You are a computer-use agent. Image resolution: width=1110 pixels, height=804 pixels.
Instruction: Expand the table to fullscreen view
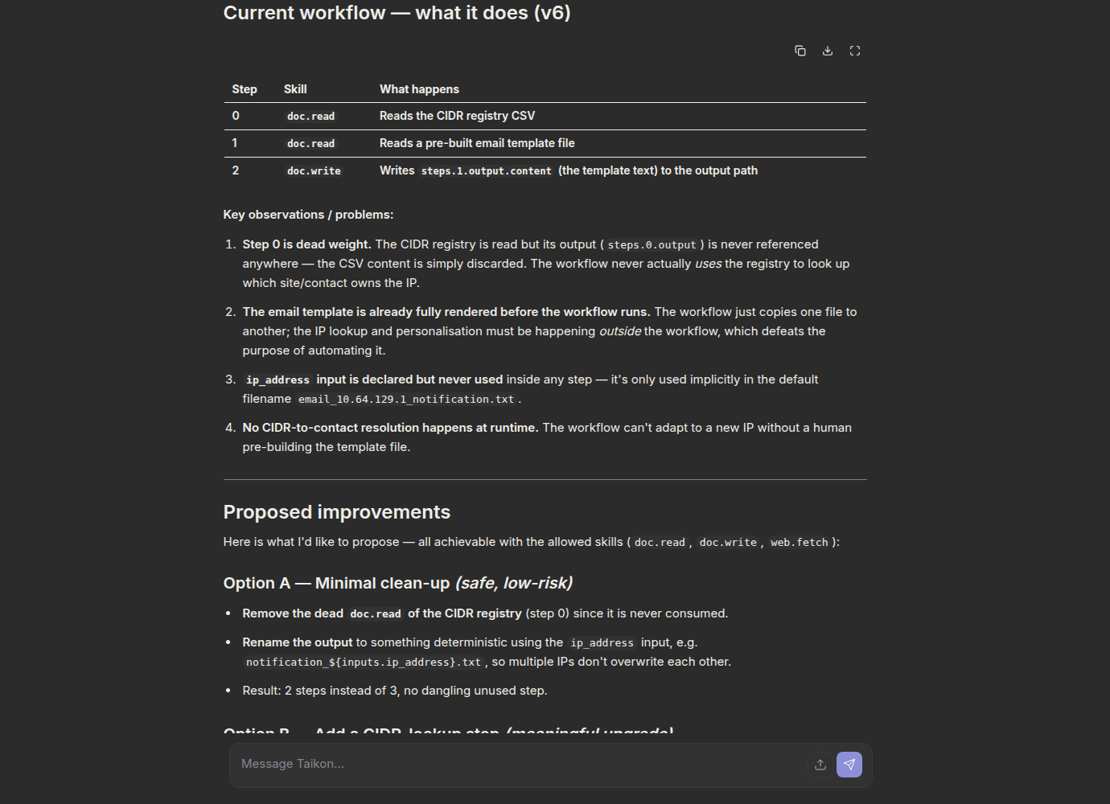point(855,51)
